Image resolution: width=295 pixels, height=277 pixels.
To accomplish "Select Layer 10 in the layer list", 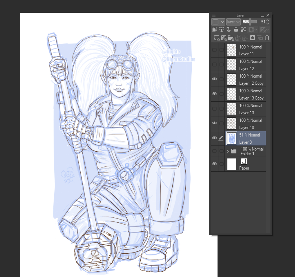I will 252,124.
